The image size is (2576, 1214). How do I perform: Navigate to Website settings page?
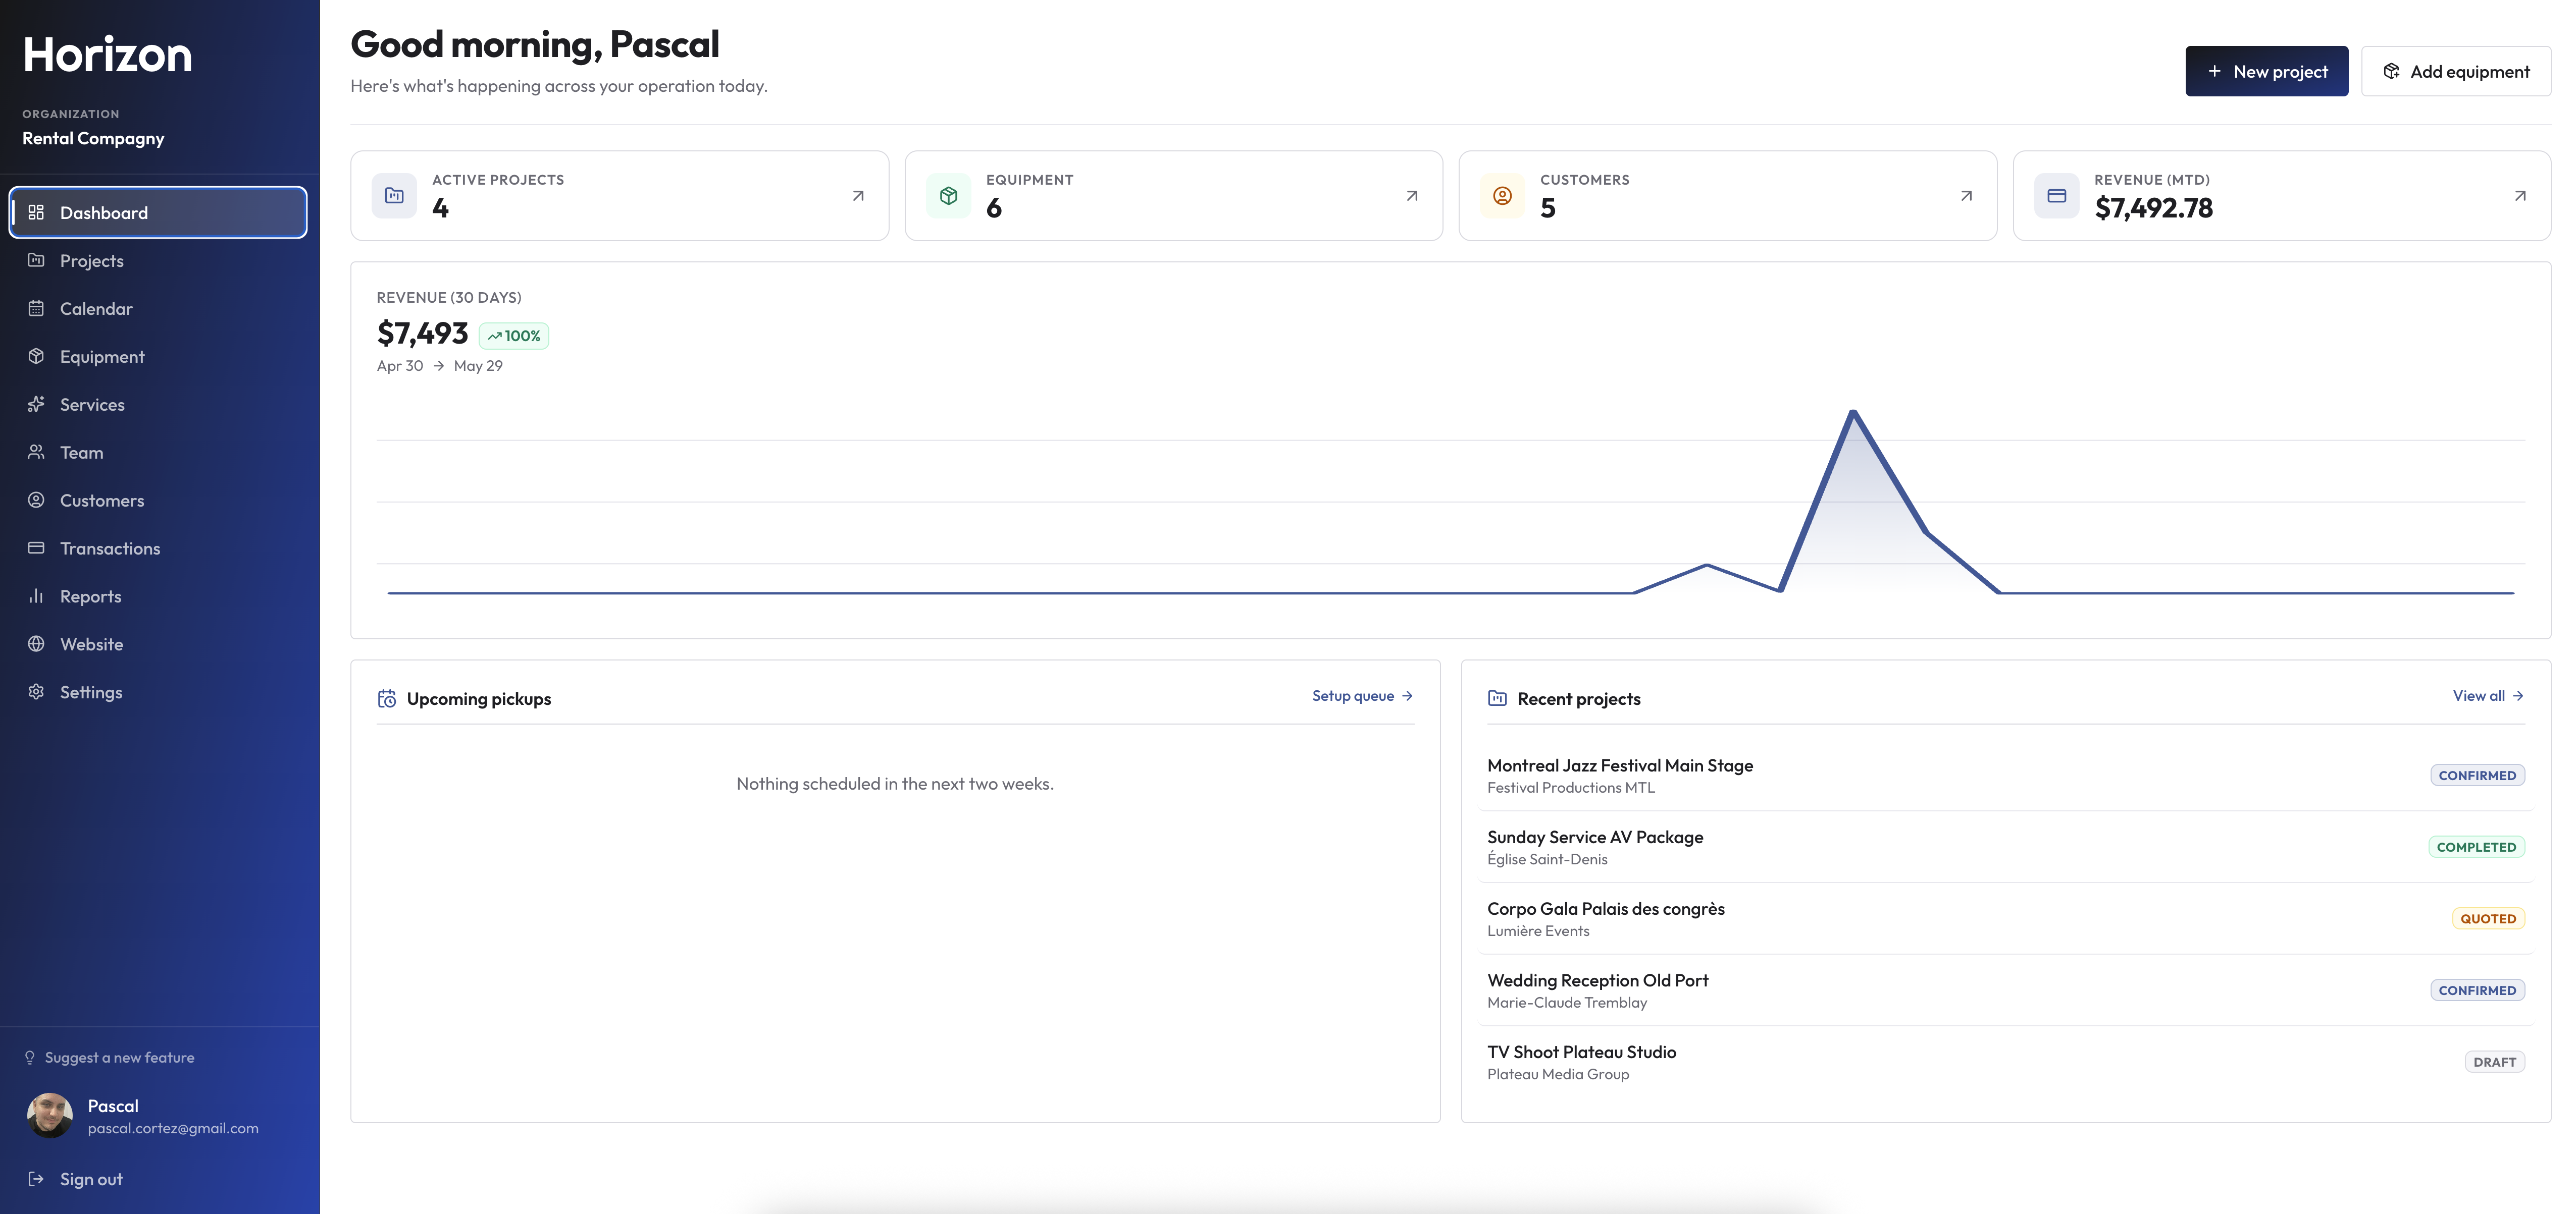tap(158, 643)
